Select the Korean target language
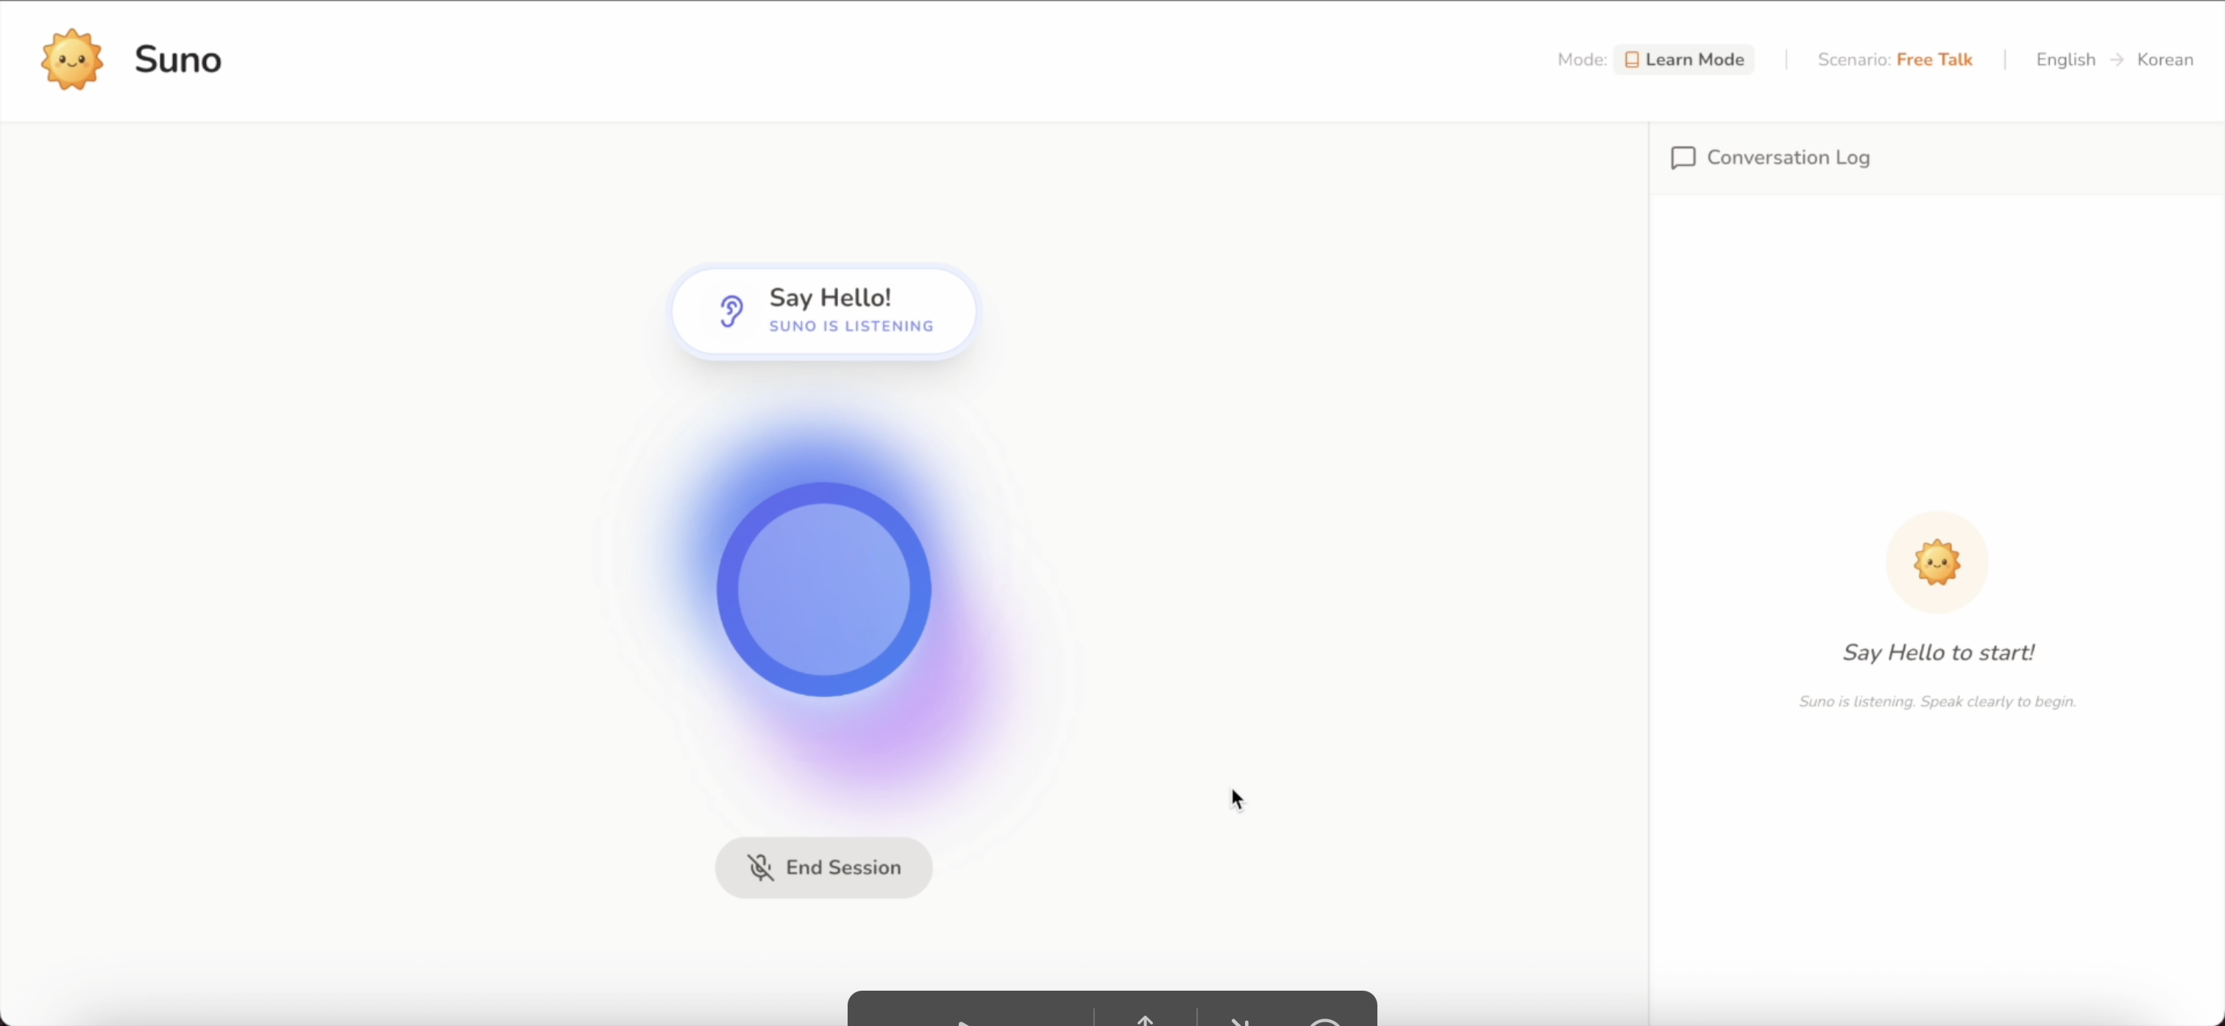2225x1026 pixels. coord(2165,60)
